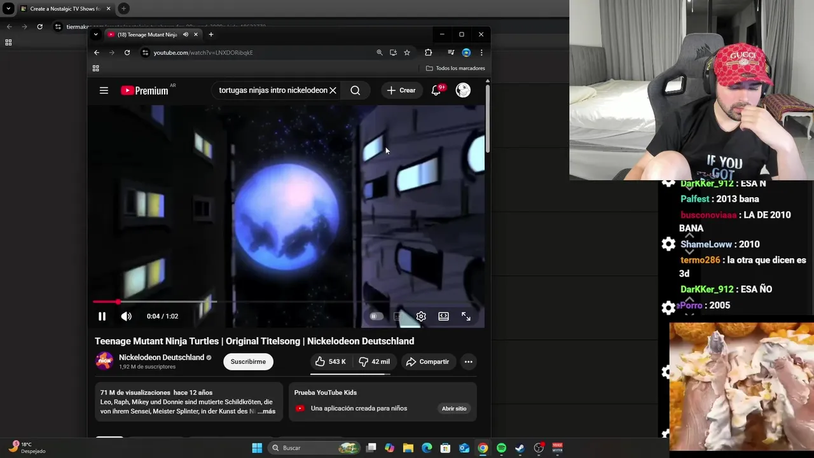
Task: Open Steam from the taskbar
Action: (x=520, y=448)
